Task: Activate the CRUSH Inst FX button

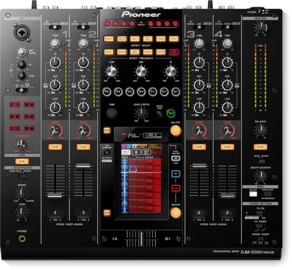Action: point(15,128)
